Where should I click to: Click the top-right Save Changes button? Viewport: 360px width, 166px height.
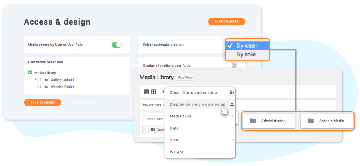tap(226, 22)
